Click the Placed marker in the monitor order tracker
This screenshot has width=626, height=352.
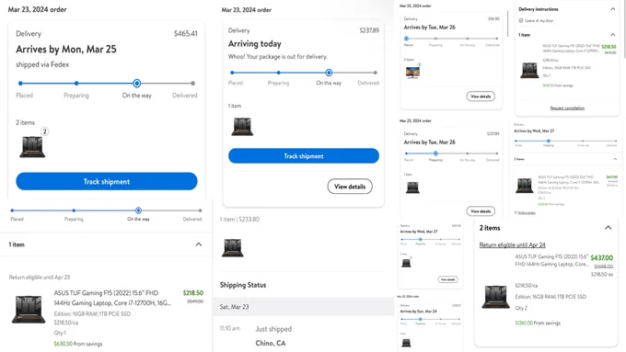click(406, 39)
